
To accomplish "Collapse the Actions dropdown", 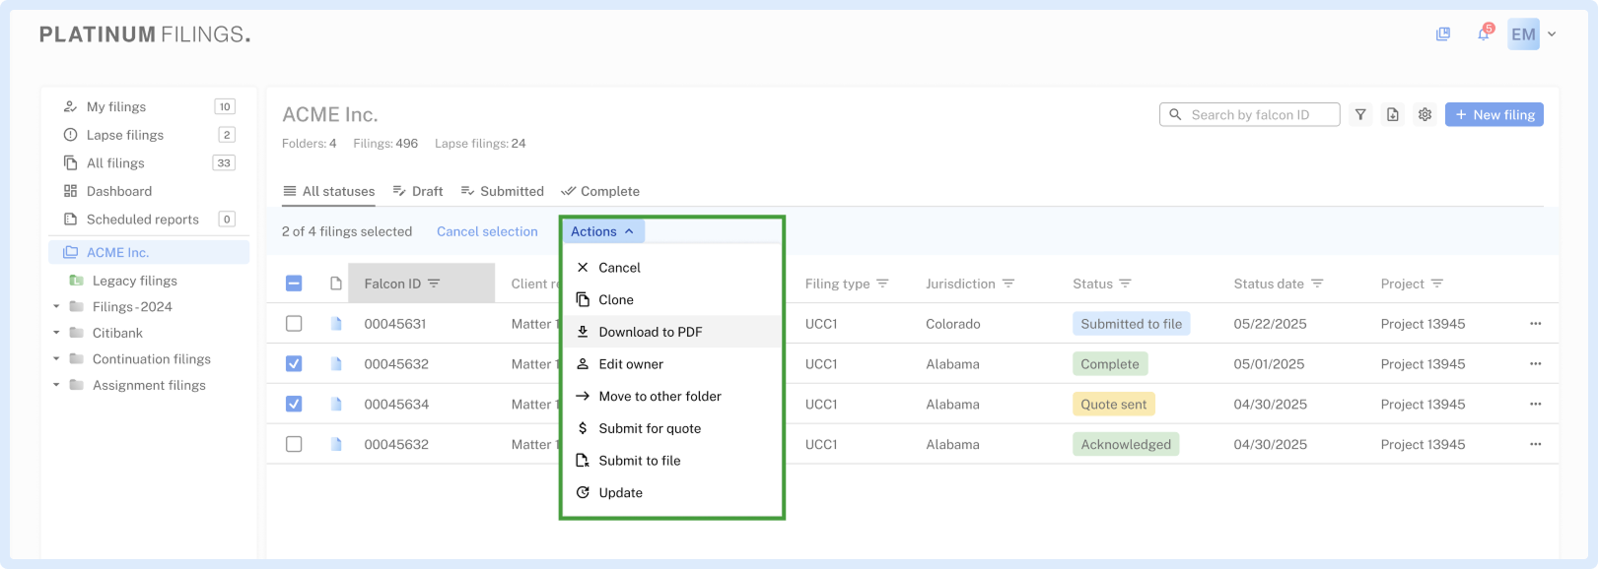I will pos(603,231).
